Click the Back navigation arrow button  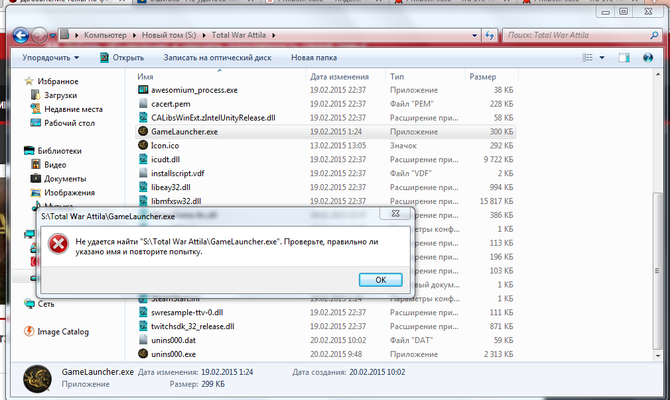(x=21, y=35)
